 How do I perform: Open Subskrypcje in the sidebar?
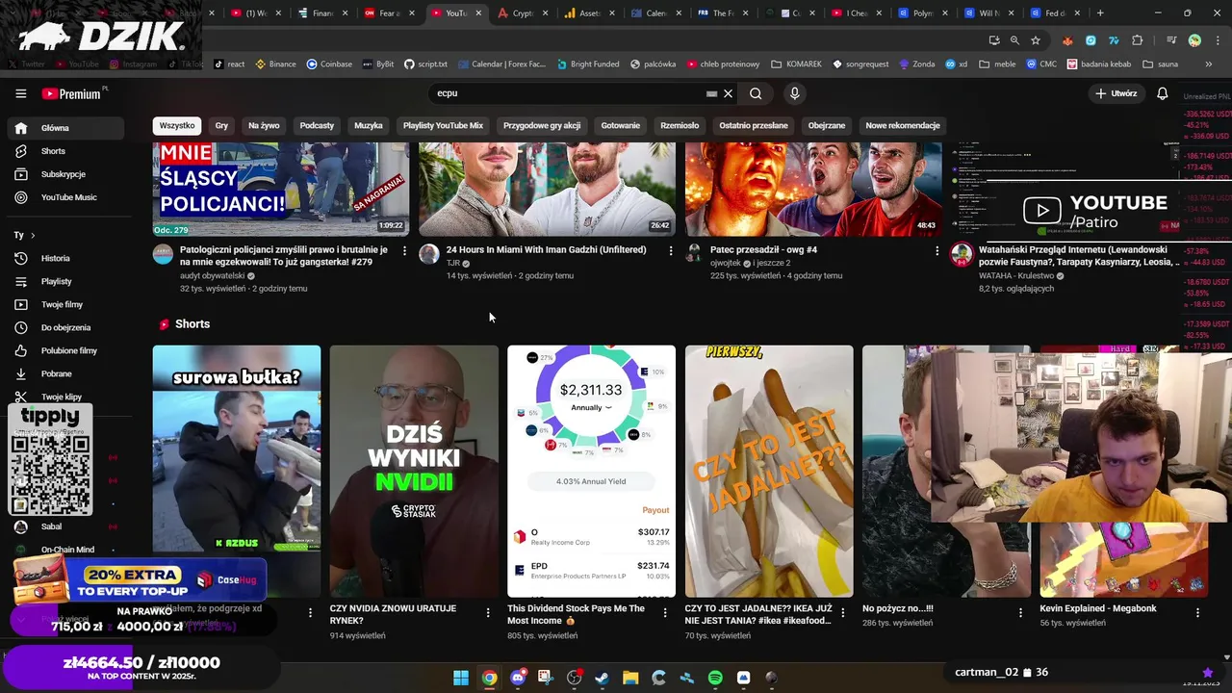tap(64, 174)
